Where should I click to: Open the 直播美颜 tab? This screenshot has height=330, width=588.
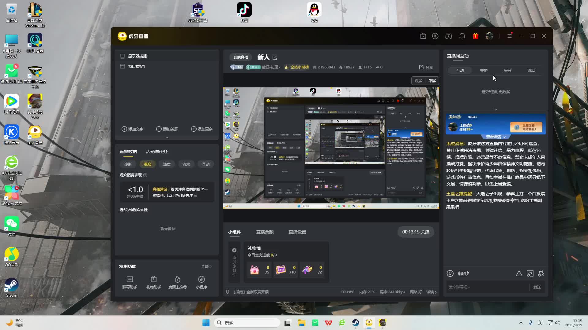pyautogui.click(x=265, y=232)
